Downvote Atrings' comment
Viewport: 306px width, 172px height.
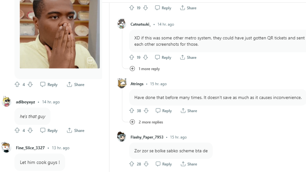click(x=146, y=111)
